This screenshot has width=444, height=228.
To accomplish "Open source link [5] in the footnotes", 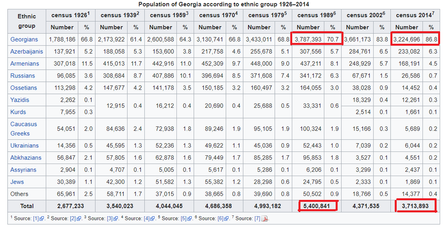I will click(183, 218).
